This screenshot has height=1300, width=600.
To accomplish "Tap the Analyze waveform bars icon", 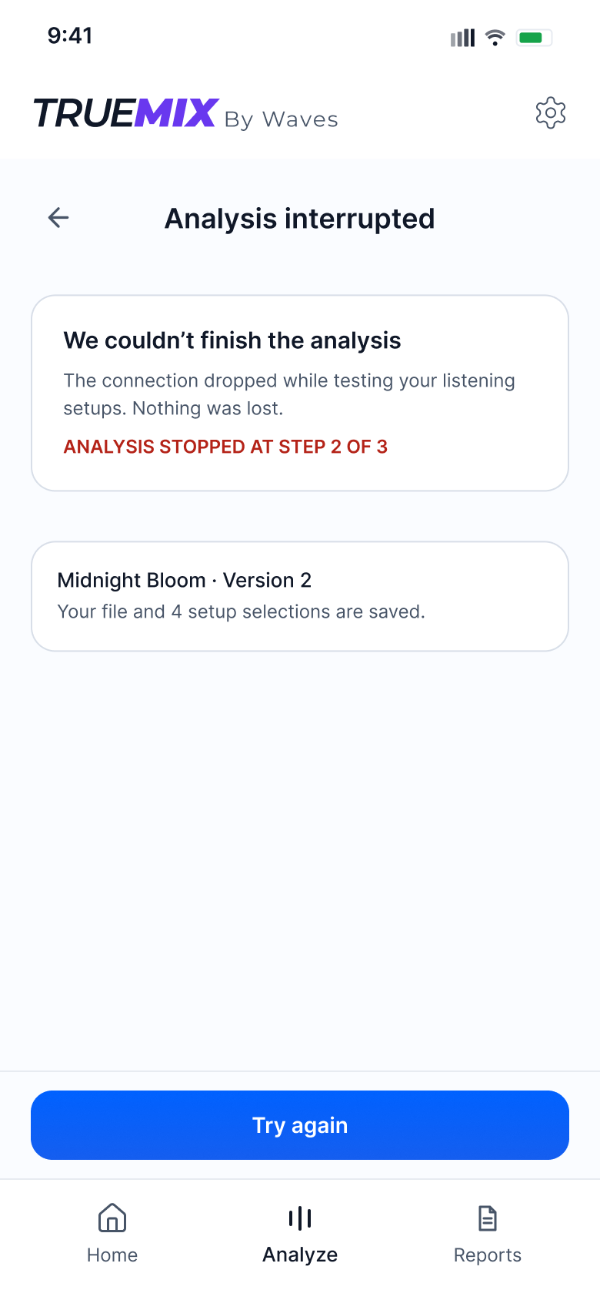I will [x=300, y=1218].
